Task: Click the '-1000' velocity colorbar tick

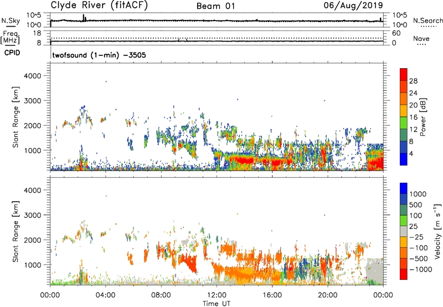Action: coord(421,269)
